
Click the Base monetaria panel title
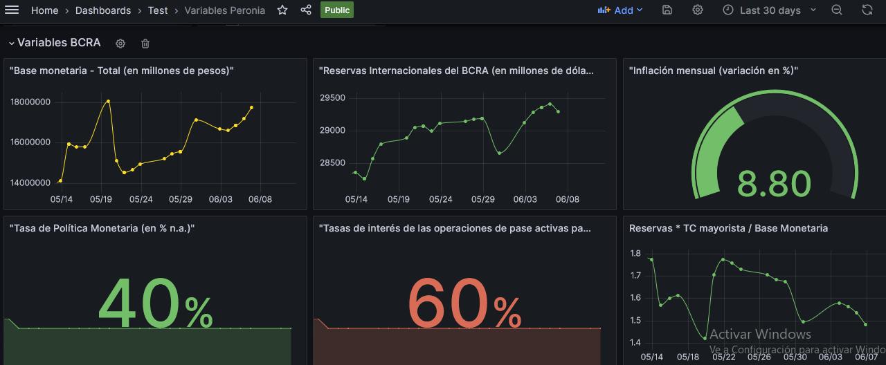click(122, 71)
